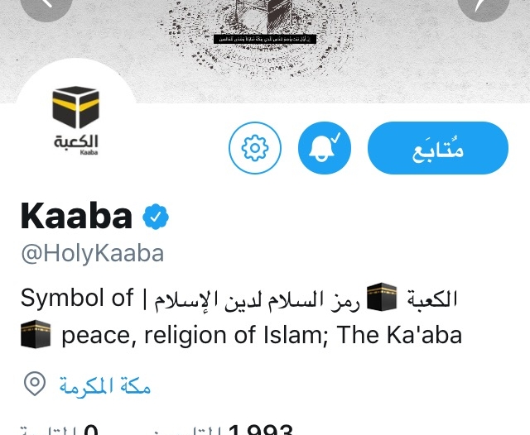
Task: Open the مكة المكرمة location link
Action: click(105, 385)
